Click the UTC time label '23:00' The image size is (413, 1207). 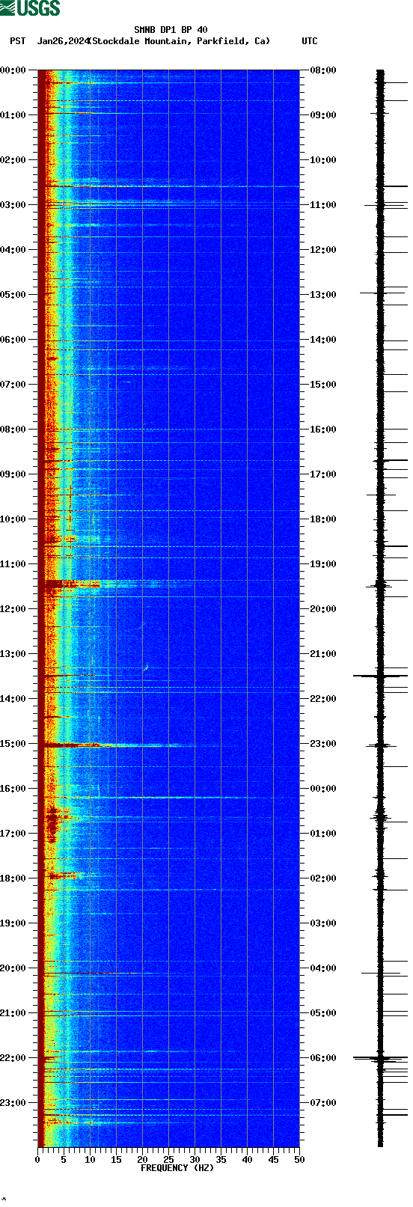click(323, 744)
